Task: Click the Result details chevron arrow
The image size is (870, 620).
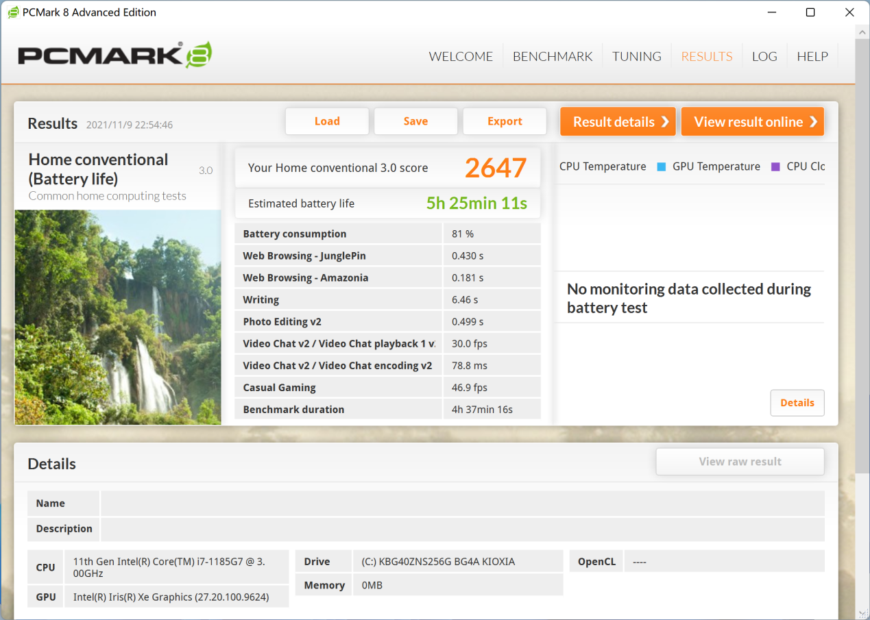Action: (x=664, y=122)
